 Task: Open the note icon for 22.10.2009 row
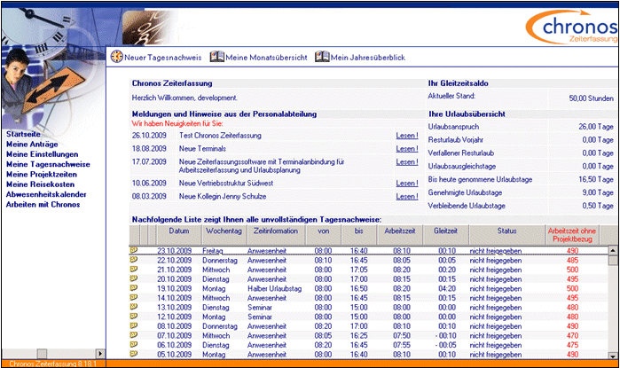[x=134, y=260]
